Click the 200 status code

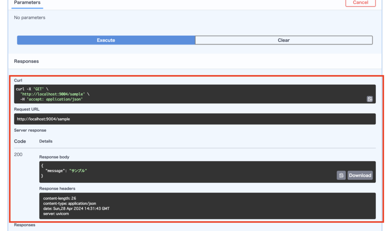coord(18,154)
